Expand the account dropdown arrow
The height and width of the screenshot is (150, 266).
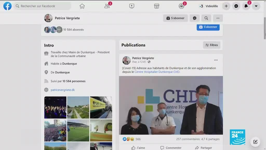[256, 6]
